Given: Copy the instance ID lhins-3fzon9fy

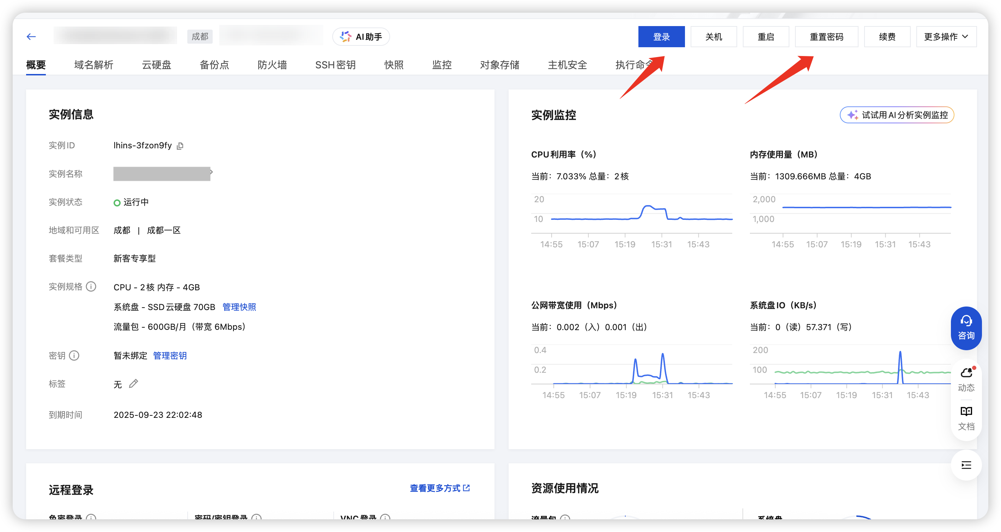Looking at the screenshot, I should [x=180, y=146].
